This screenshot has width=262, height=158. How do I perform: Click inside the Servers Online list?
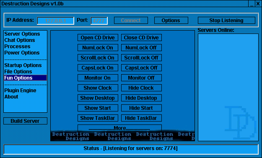(x=228, y=87)
